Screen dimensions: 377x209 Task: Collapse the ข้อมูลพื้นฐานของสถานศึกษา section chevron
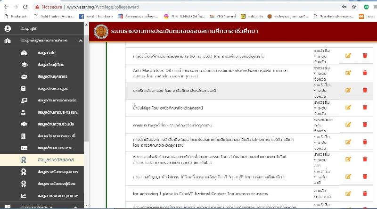point(80,41)
